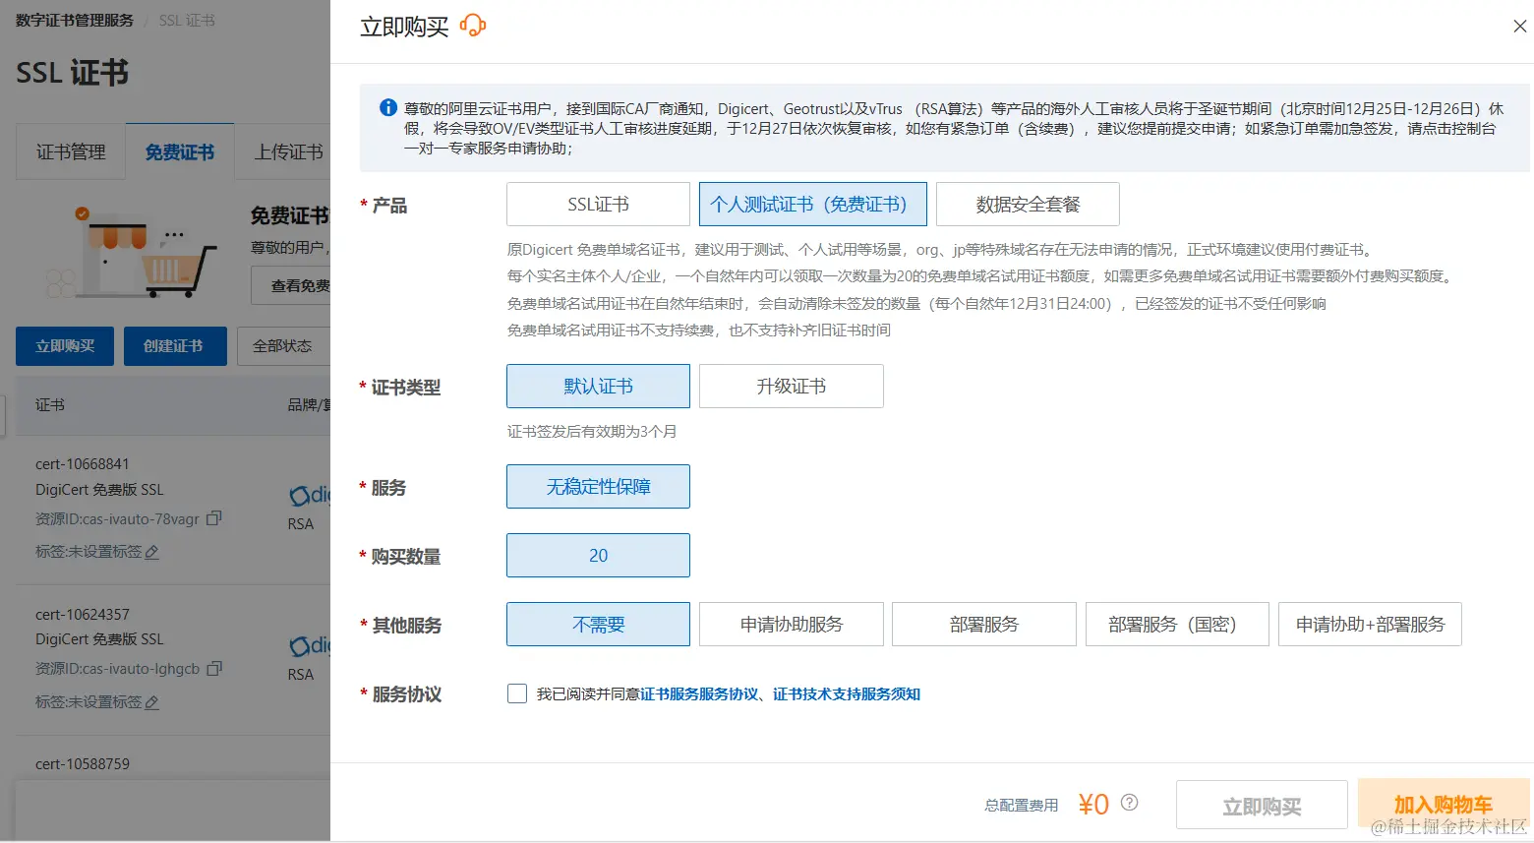Choose 不需要 for other services

(x=598, y=625)
